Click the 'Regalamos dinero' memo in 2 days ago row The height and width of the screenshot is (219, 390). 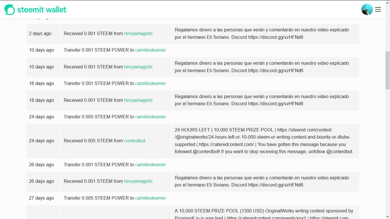(x=262, y=33)
